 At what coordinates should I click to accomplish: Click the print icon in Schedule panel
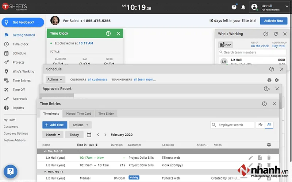coord(269,80)
